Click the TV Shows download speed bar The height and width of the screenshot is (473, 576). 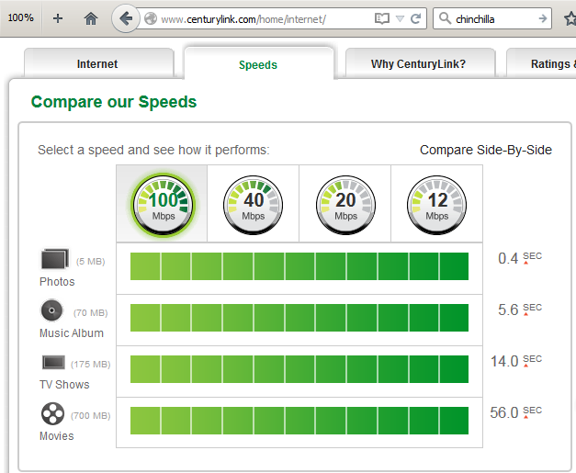click(x=299, y=369)
